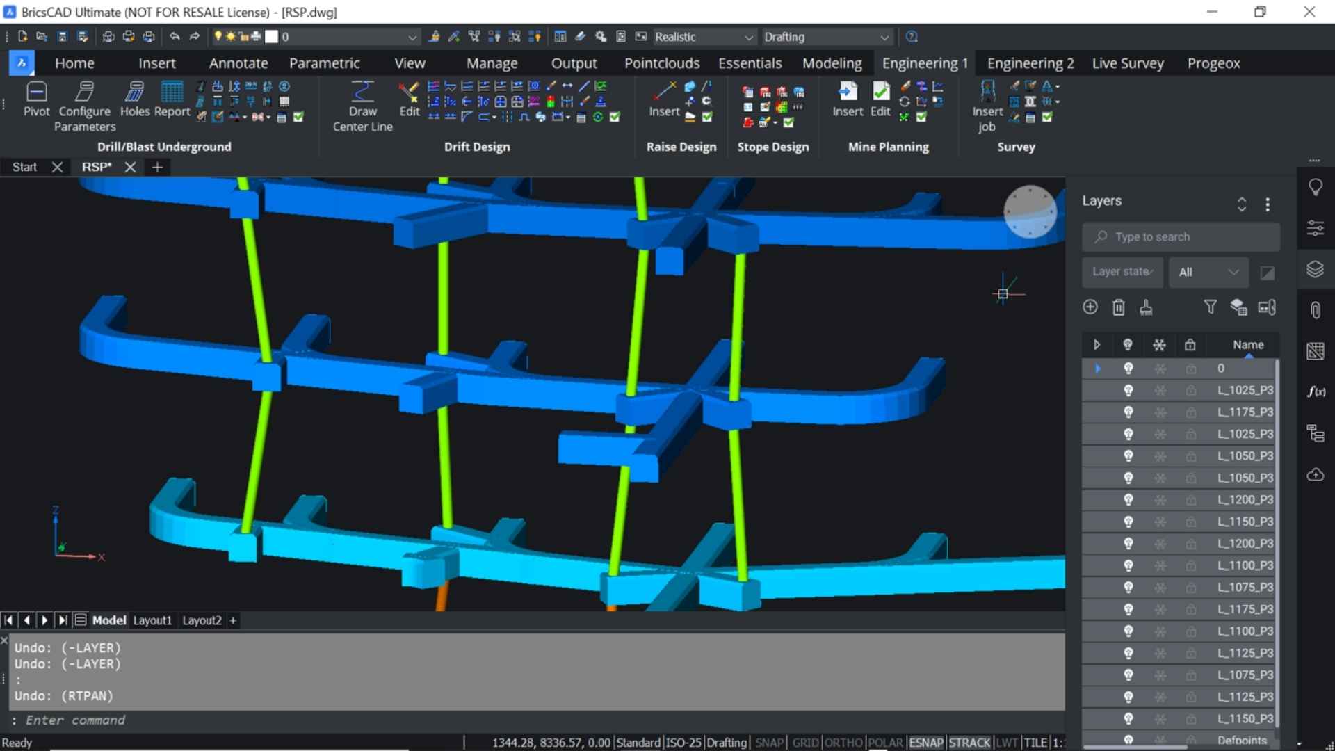Toggle ESNAP in the status bar
Screen dimensions: 1335x751
(926, 743)
